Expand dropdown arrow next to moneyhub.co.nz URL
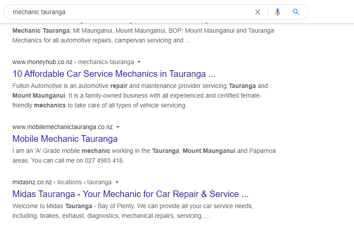 139,62
